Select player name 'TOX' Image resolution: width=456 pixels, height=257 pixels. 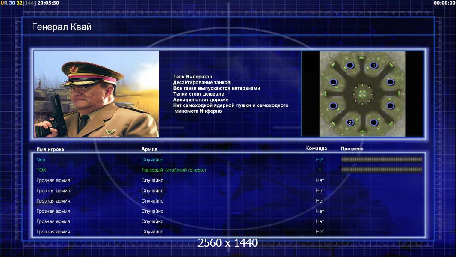[41, 170]
